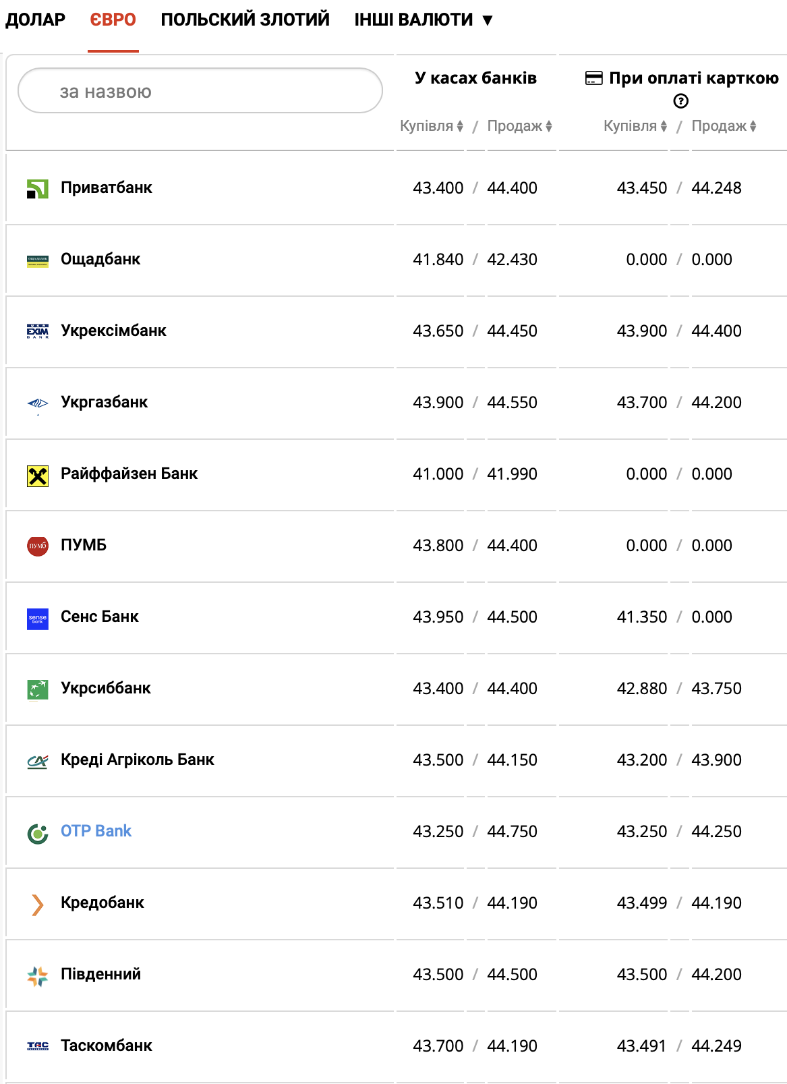Image resolution: width=787 pixels, height=1084 pixels.
Task: Sort card payment rates by Купівля
Action: 635,126
